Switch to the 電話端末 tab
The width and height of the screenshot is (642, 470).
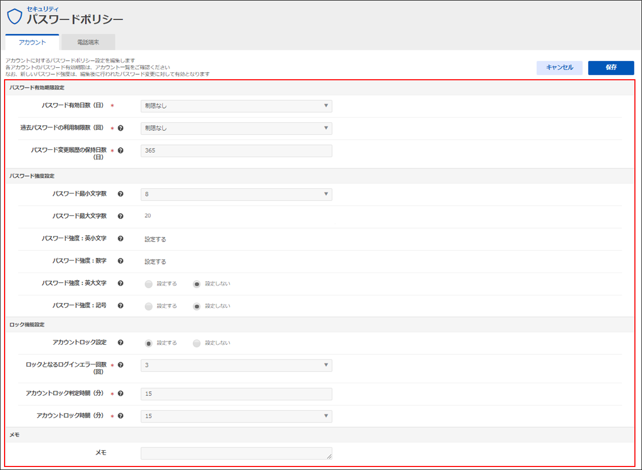88,42
